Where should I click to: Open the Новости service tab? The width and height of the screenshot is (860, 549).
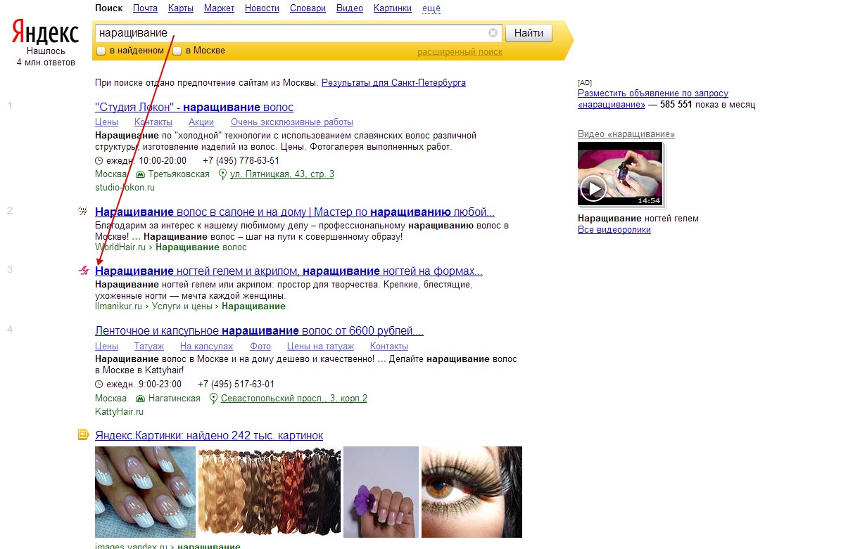[262, 8]
